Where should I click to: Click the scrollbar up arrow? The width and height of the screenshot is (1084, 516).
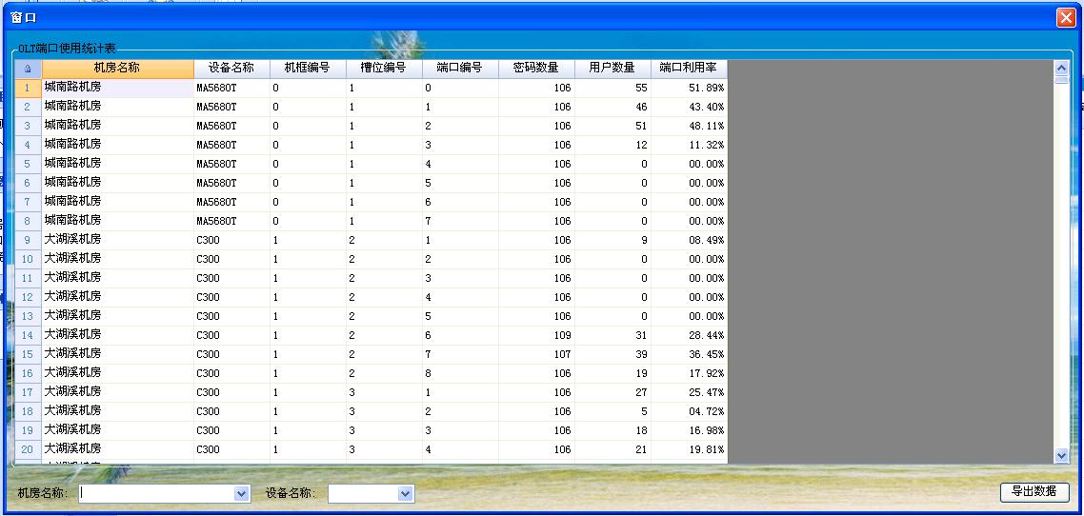click(x=1061, y=69)
